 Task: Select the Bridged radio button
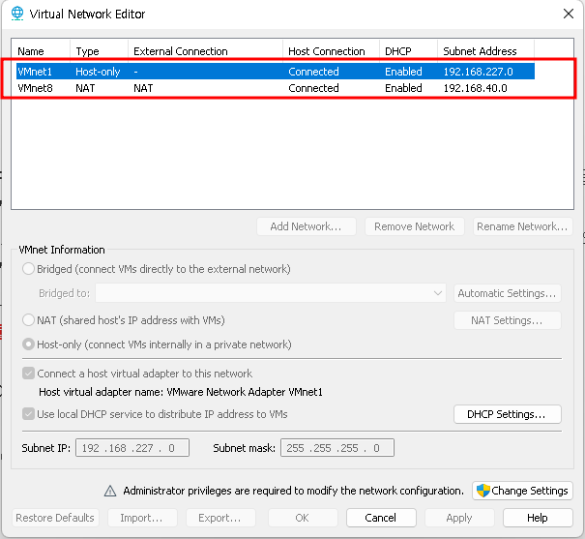click(x=28, y=269)
